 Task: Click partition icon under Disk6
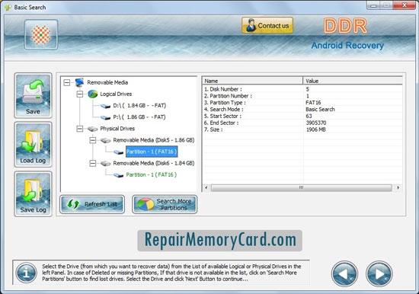[118, 175]
